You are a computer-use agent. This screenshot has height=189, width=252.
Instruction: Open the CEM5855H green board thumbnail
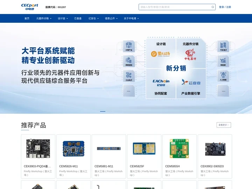point(179,148)
